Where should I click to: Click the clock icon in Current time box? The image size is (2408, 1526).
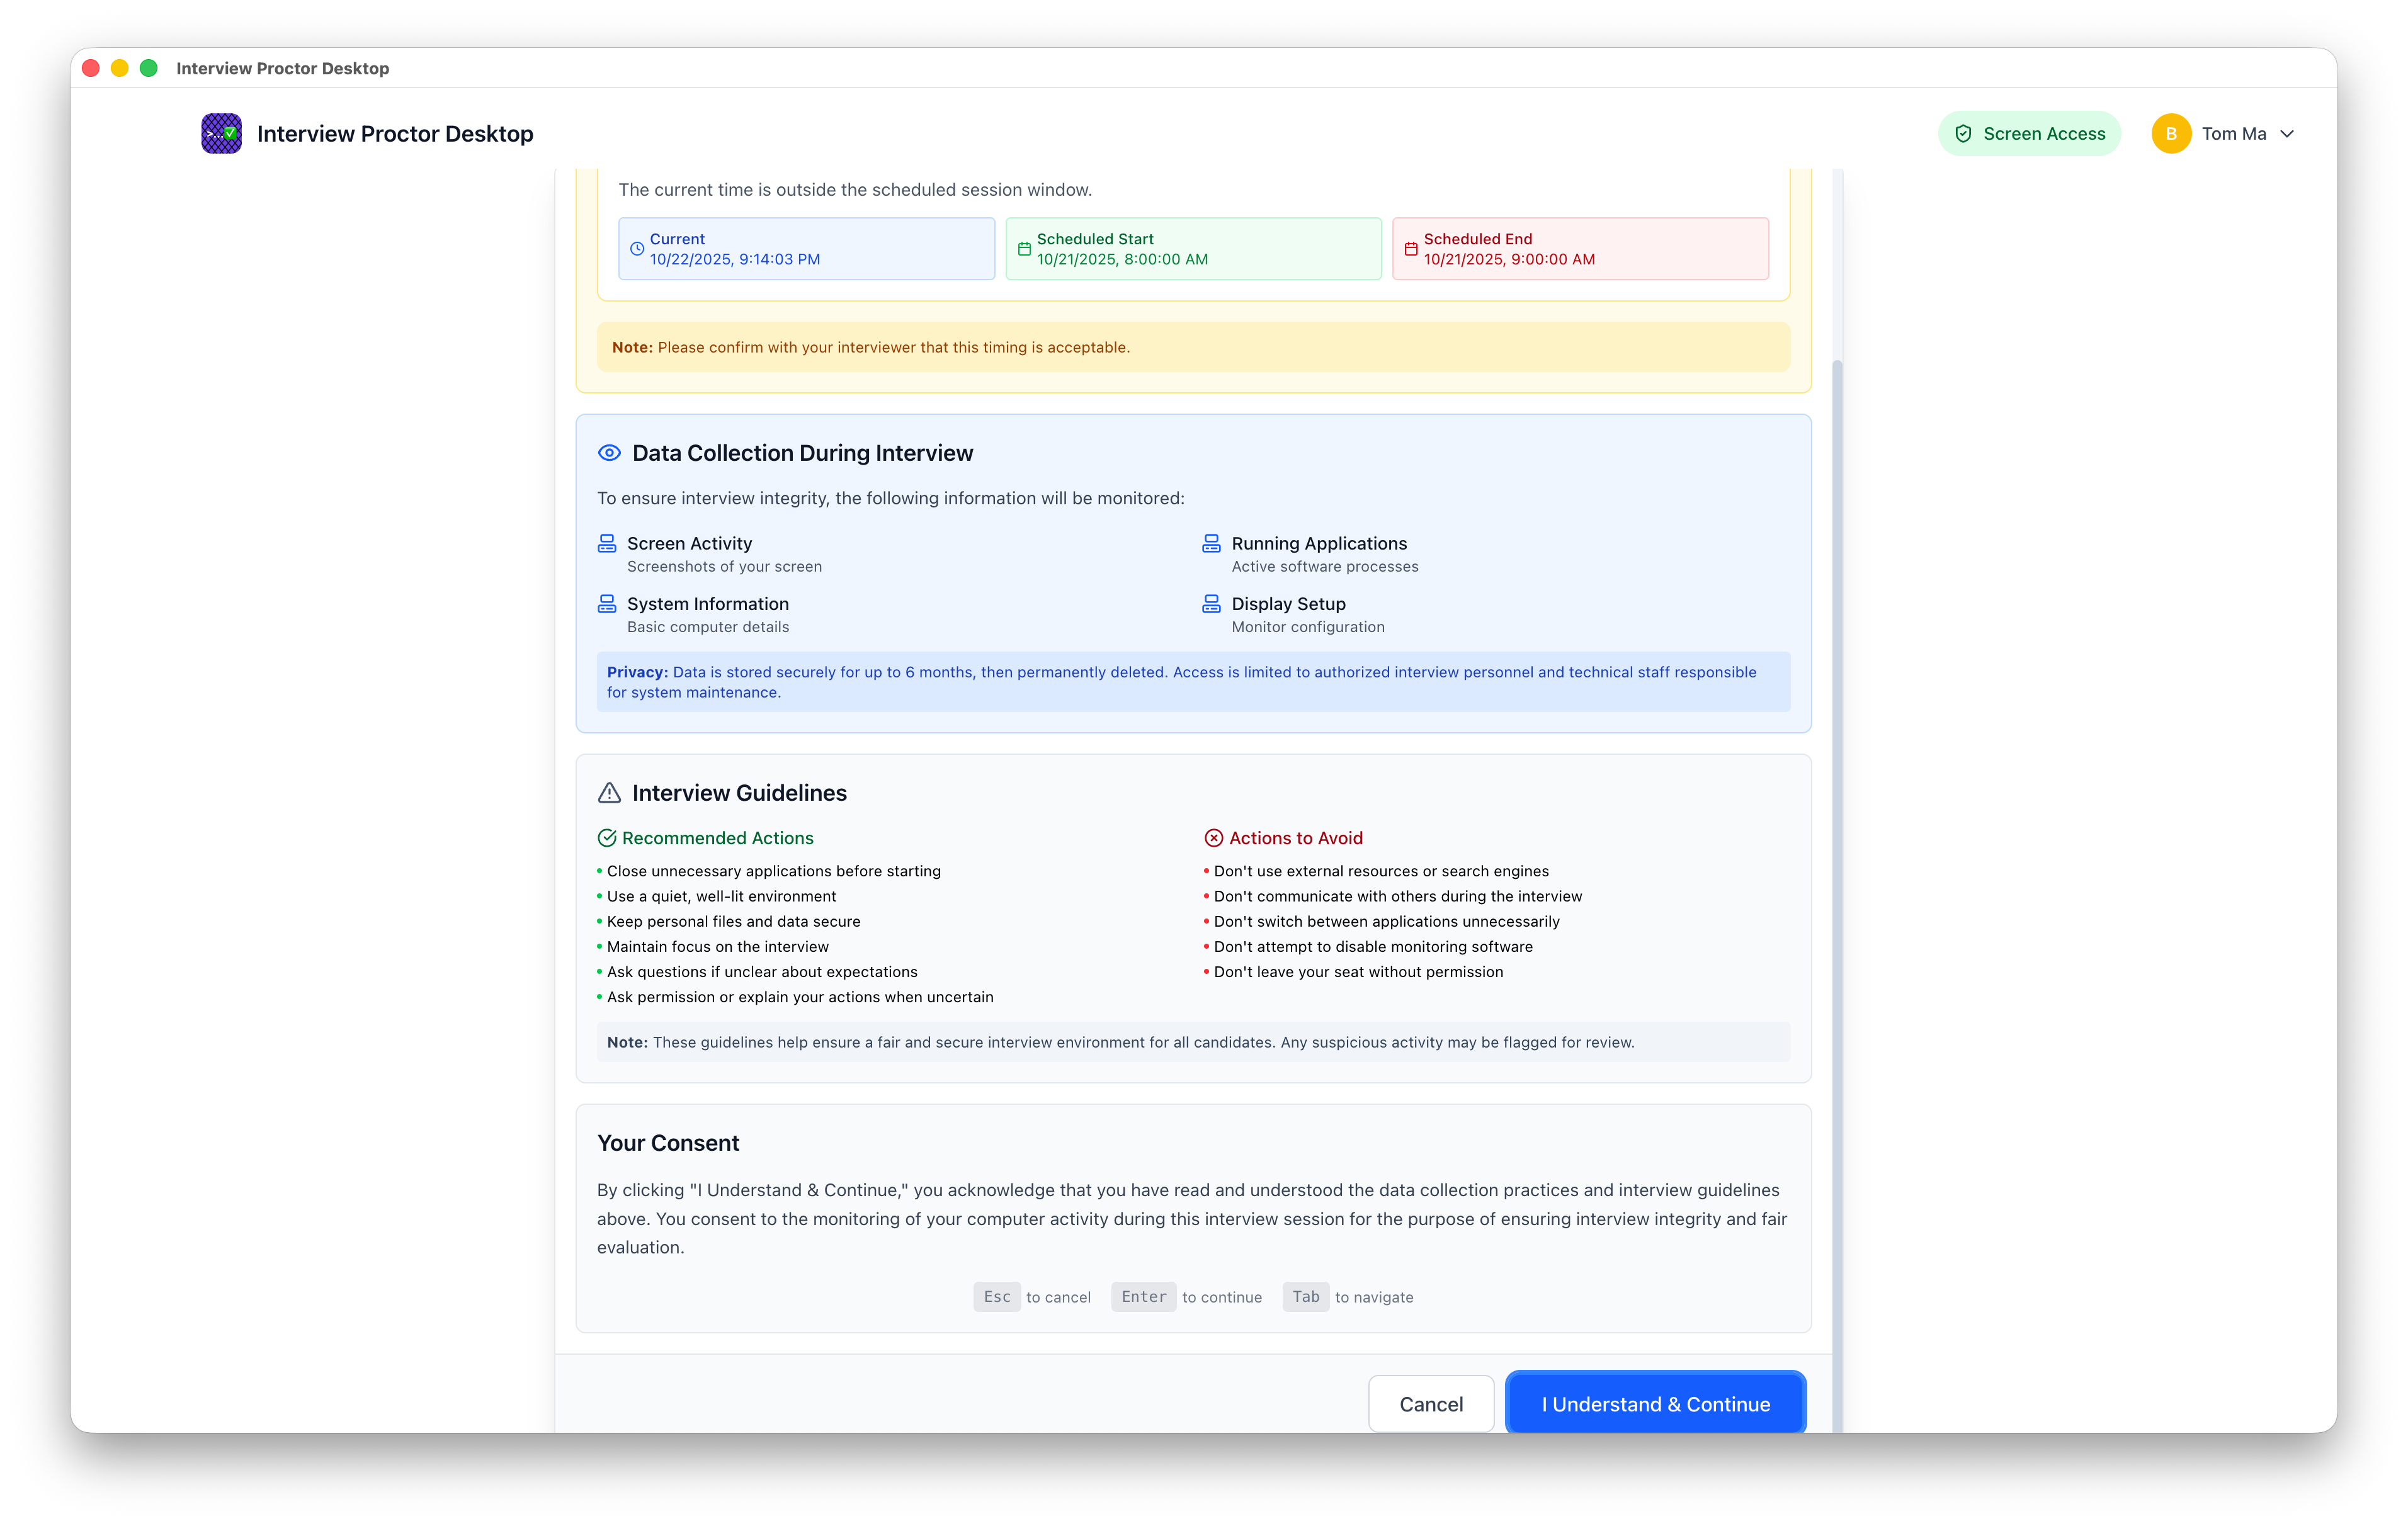point(637,249)
